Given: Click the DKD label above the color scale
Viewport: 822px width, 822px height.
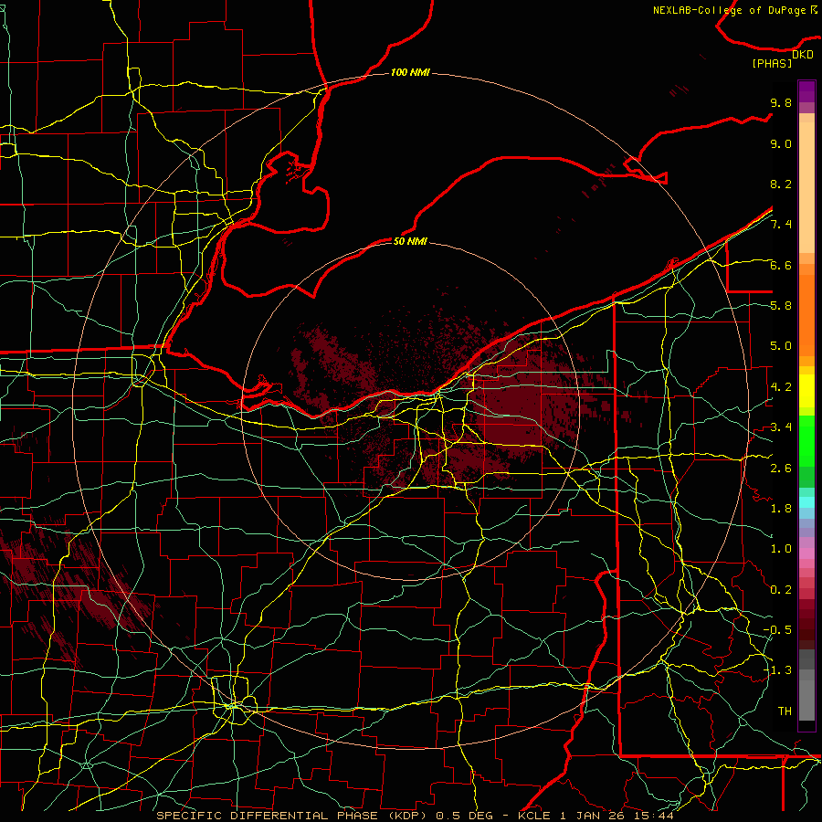Looking at the screenshot, I should coord(803,55).
